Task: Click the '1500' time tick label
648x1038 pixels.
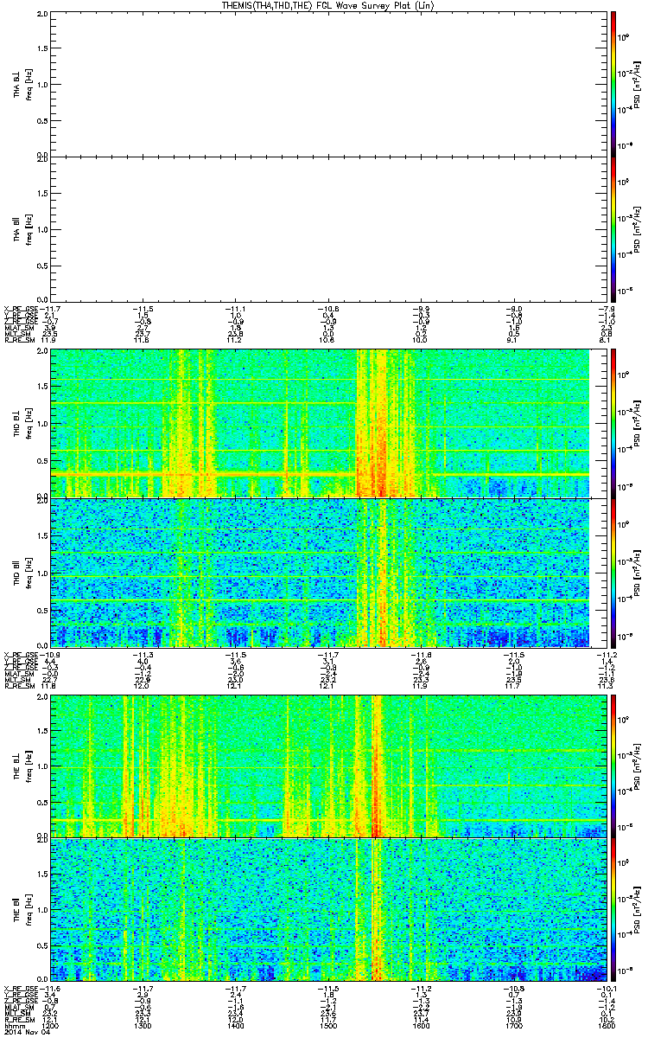Action: click(x=327, y=1026)
